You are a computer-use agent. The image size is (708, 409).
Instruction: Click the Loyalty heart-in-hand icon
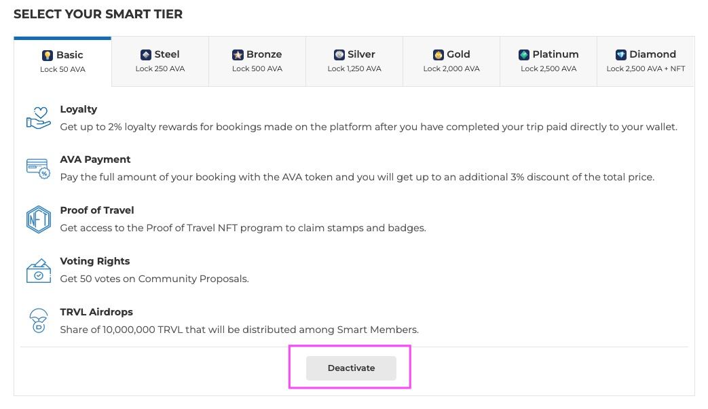pos(38,118)
